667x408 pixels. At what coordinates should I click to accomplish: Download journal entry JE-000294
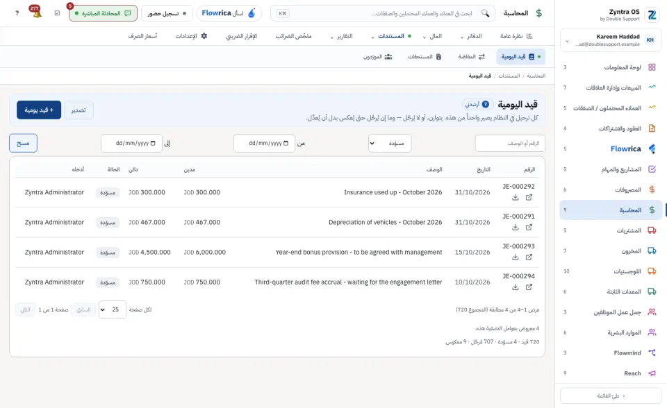click(515, 287)
